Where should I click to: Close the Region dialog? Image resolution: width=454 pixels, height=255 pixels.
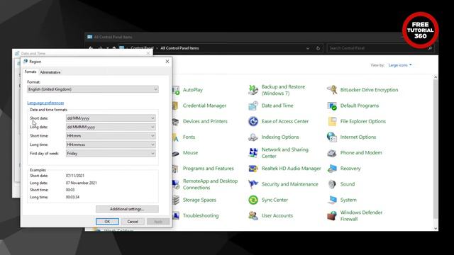pyautogui.click(x=167, y=62)
